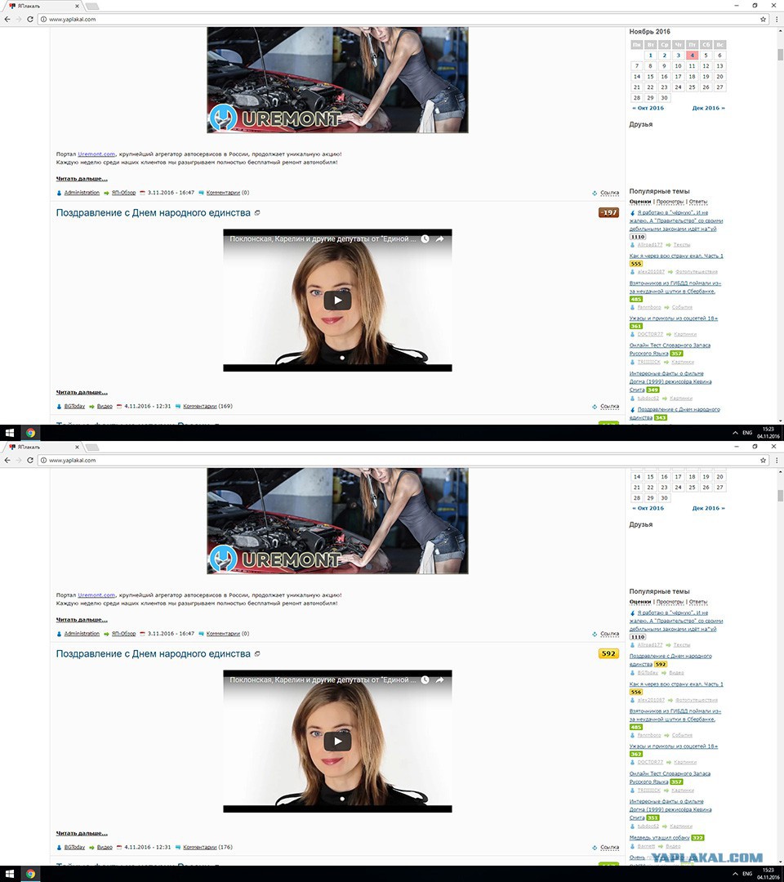This screenshot has width=784, height=882.
Task: Click share arrow on bottom video
Action: click(440, 680)
